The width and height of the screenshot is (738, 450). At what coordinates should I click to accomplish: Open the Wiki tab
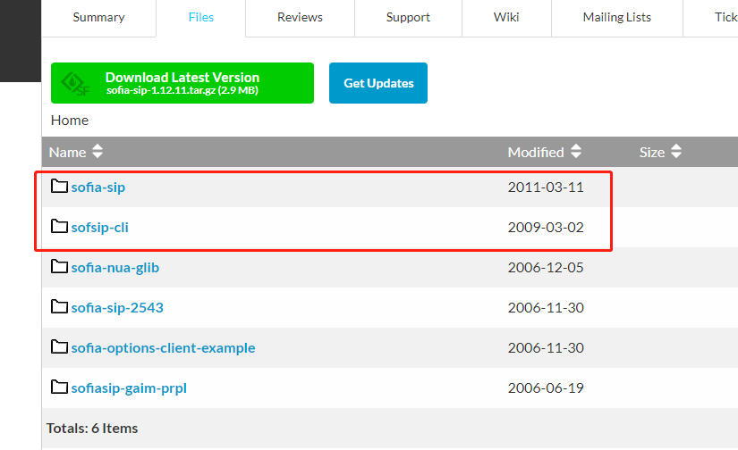[506, 17]
